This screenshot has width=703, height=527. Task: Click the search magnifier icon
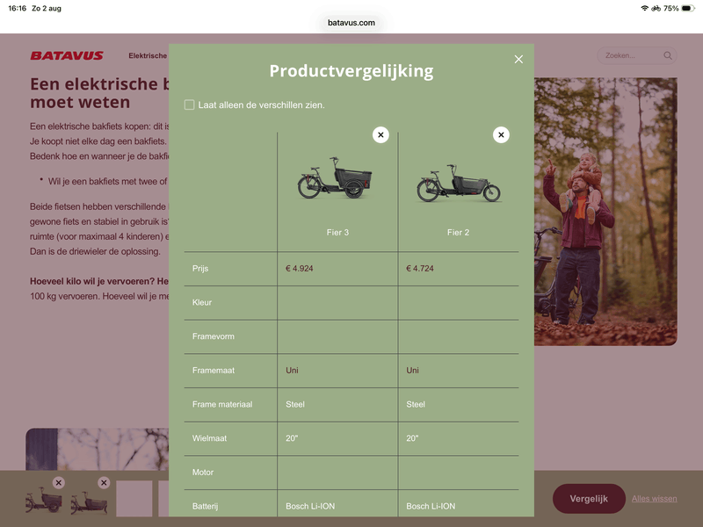click(668, 55)
